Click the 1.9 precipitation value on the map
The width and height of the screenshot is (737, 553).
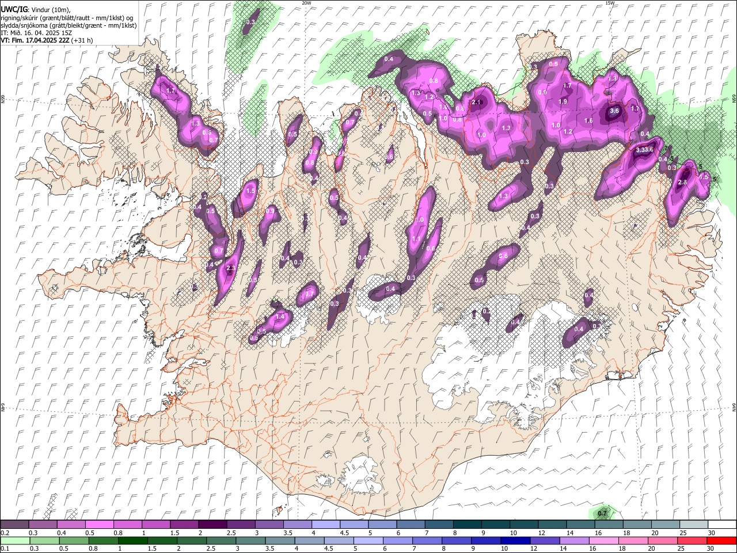pyautogui.click(x=563, y=101)
